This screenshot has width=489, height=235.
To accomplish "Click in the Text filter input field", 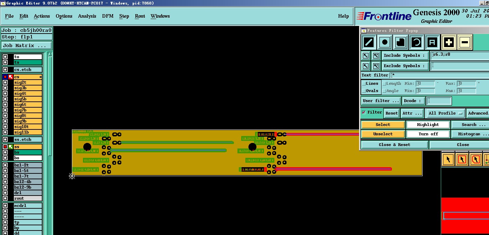I will pyautogui.click(x=440, y=75).
